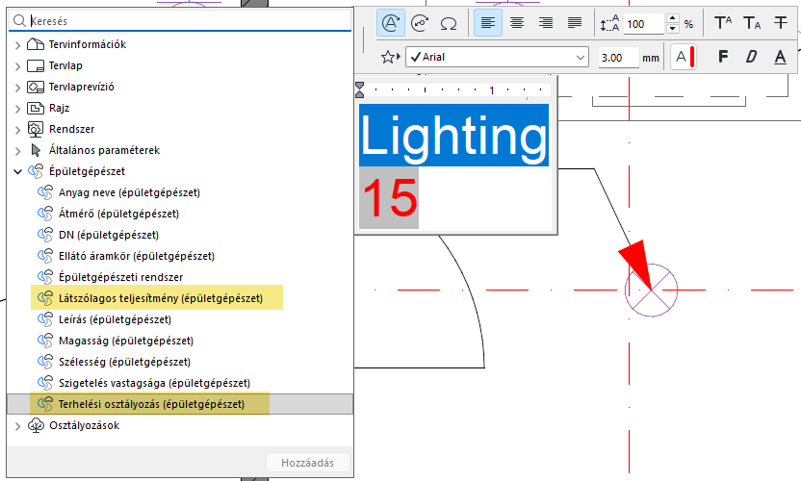The height and width of the screenshot is (481, 801).
Task: Click the red 15 autotext value
Action: click(389, 197)
